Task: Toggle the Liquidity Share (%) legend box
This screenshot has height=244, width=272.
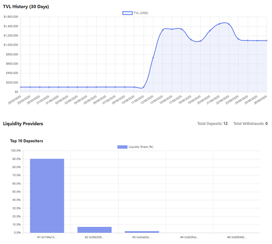Action: coord(122,147)
